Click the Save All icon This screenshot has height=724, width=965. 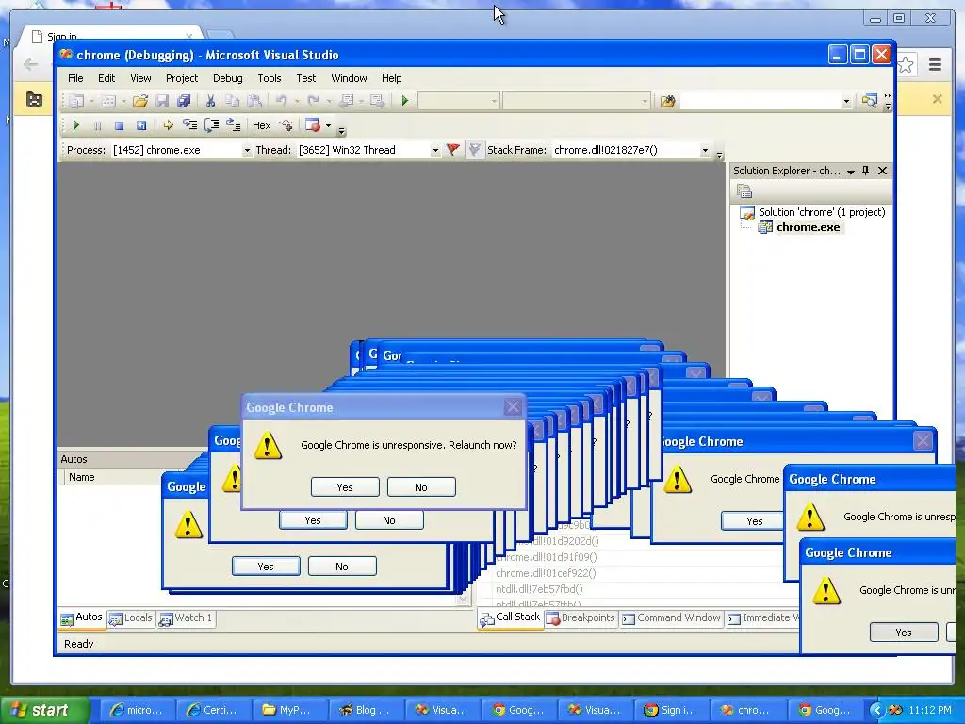pos(184,101)
